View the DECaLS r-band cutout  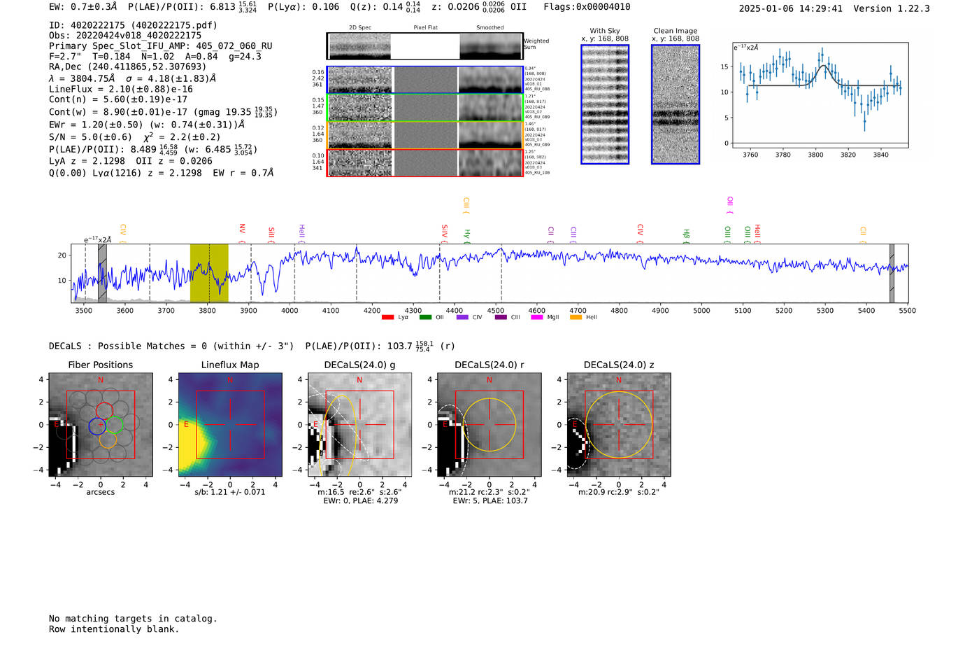point(489,425)
